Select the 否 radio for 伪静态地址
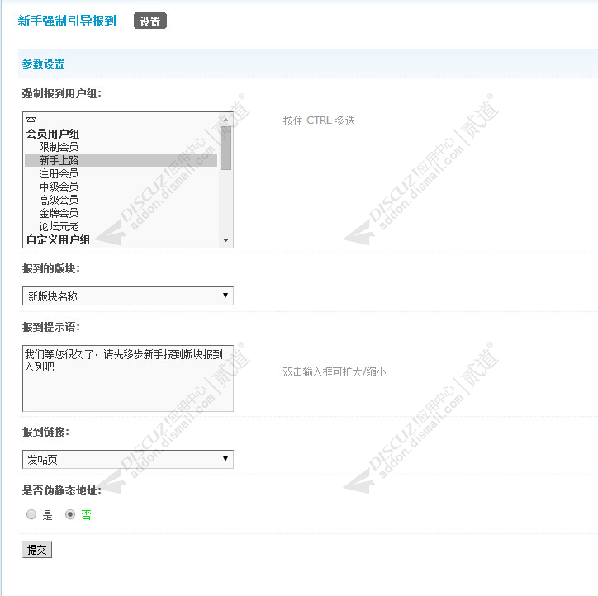598x596 pixels. click(x=69, y=514)
